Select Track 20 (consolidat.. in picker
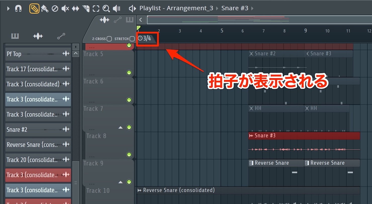Screen dimensions: 372x204 pos(38,160)
